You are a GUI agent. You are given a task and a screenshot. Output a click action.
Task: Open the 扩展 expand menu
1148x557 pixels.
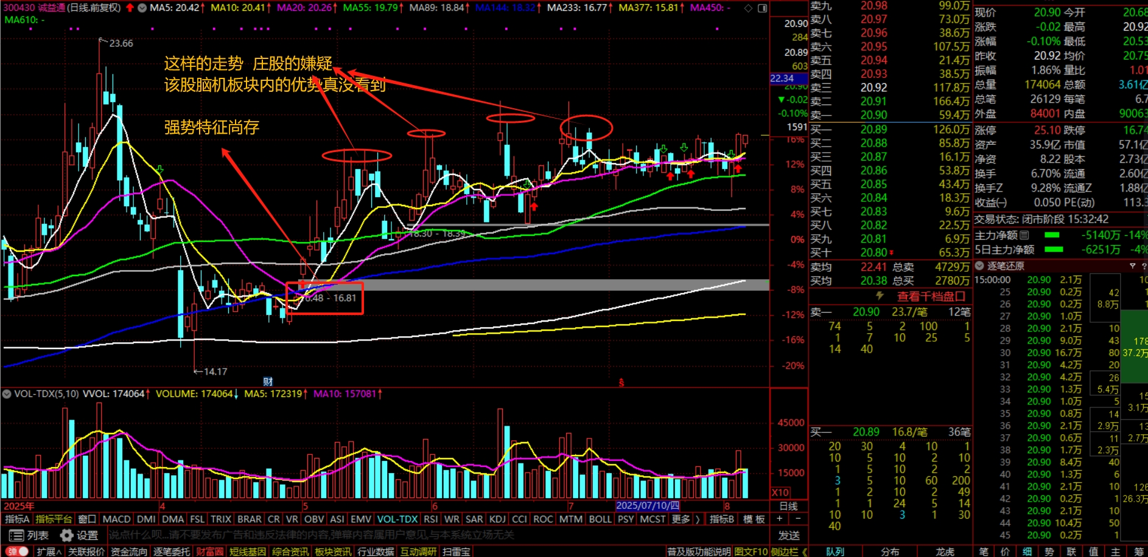tap(49, 552)
